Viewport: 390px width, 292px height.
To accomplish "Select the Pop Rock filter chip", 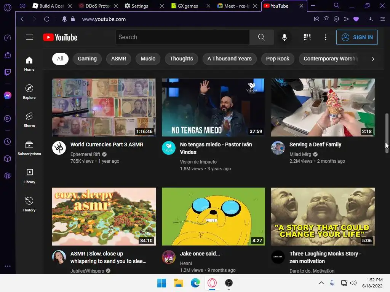I will (x=278, y=59).
